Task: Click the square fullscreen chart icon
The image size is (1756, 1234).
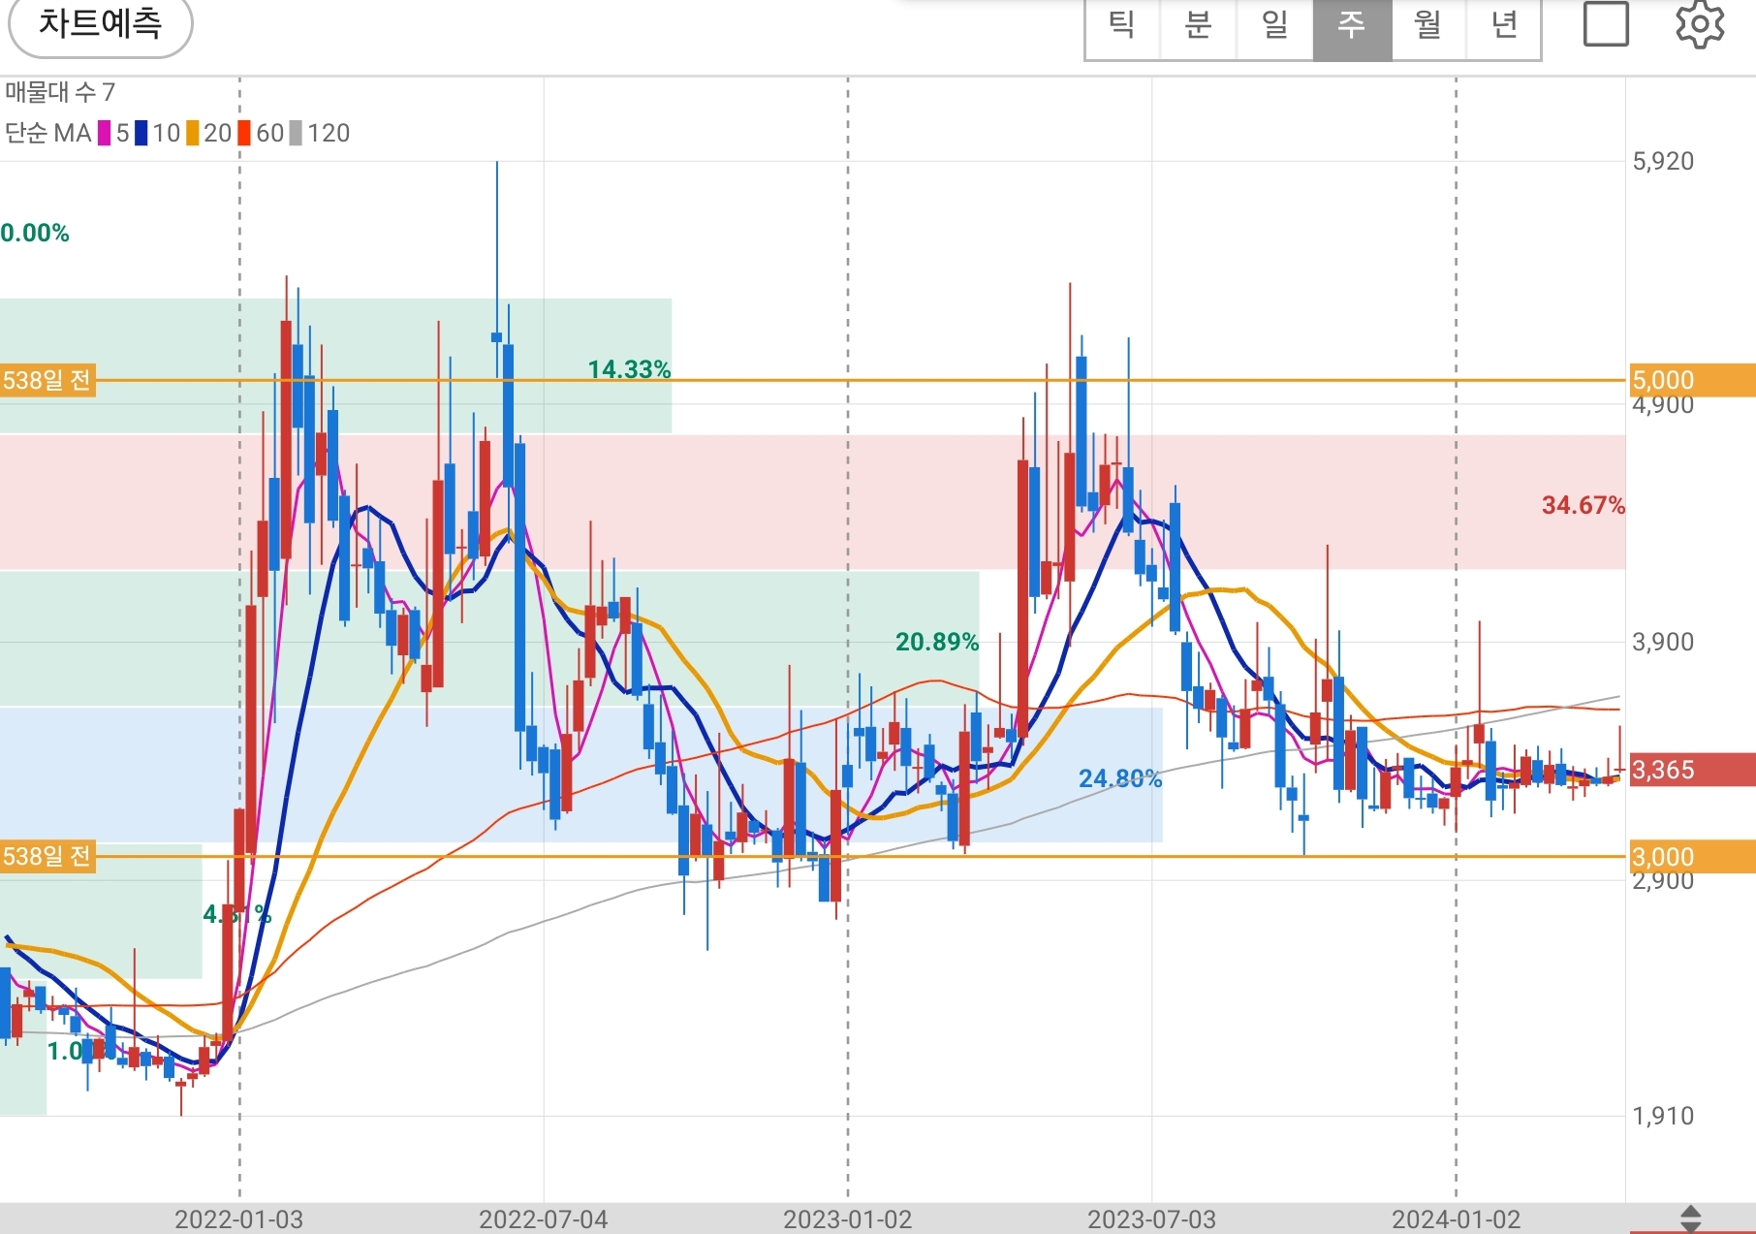Action: click(x=1606, y=24)
